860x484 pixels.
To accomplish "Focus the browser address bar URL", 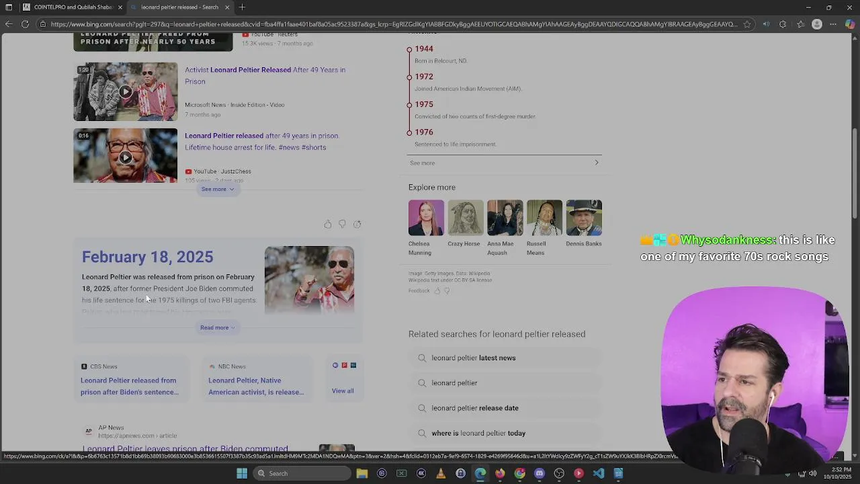I will pos(394,24).
